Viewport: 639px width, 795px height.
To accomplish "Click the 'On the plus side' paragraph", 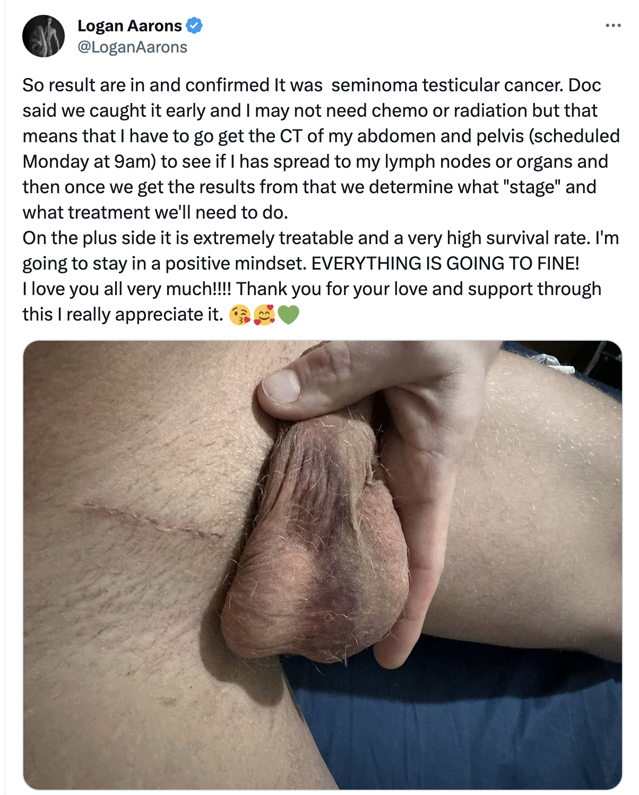I will pyautogui.click(x=321, y=250).
